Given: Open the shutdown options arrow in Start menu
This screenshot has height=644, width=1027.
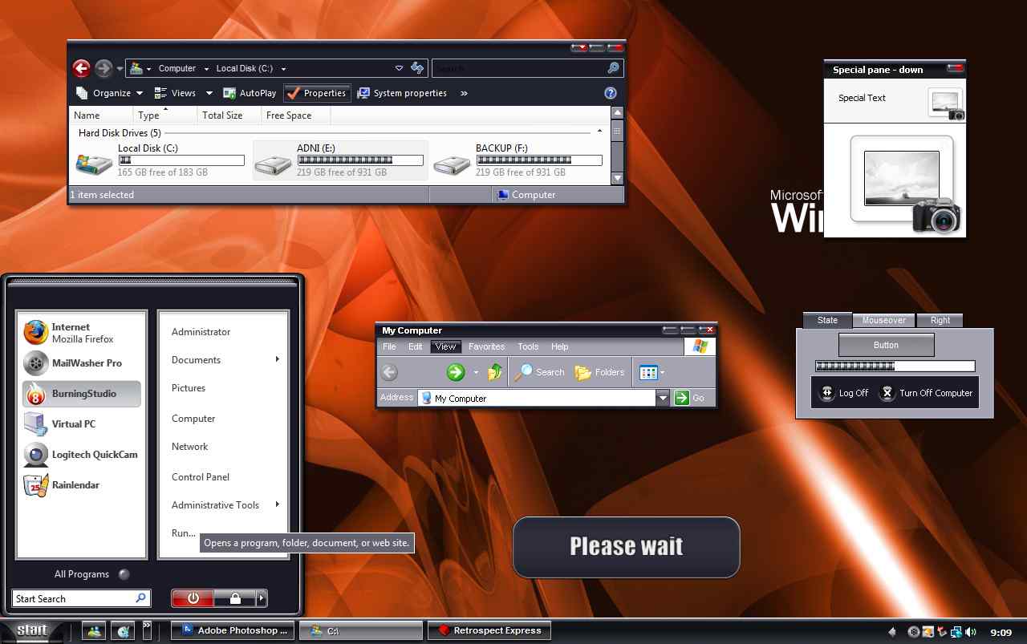Looking at the screenshot, I should (x=262, y=598).
